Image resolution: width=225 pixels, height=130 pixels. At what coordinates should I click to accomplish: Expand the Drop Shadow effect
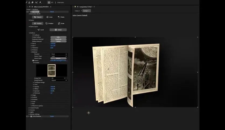point(27,116)
